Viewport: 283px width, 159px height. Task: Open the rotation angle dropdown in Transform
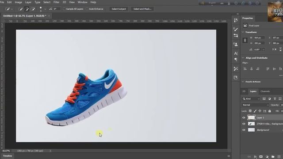264,49
